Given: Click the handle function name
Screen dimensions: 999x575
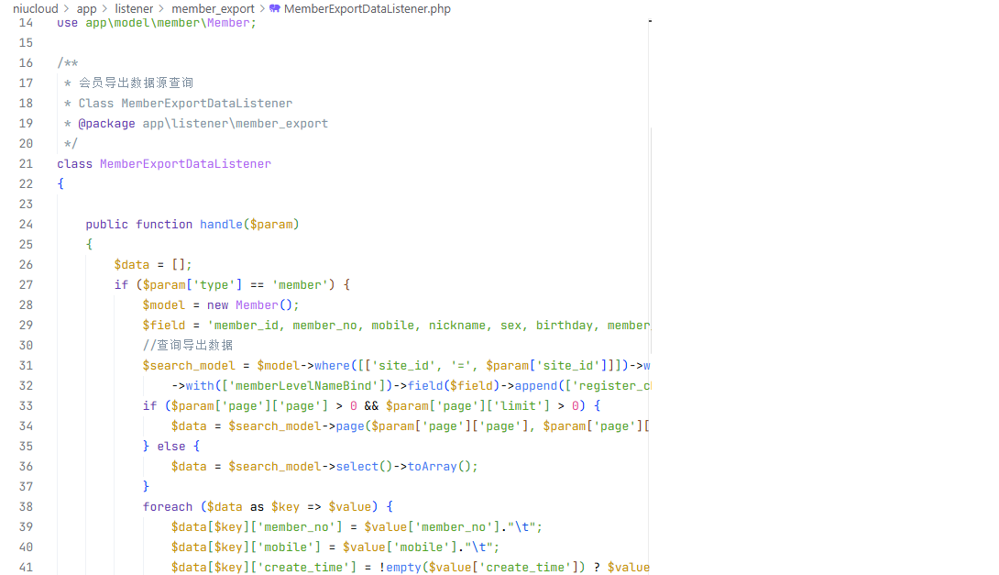Looking at the screenshot, I should click(221, 225).
